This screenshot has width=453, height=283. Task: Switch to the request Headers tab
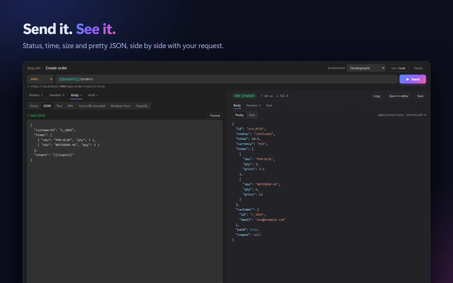[x=57, y=95]
